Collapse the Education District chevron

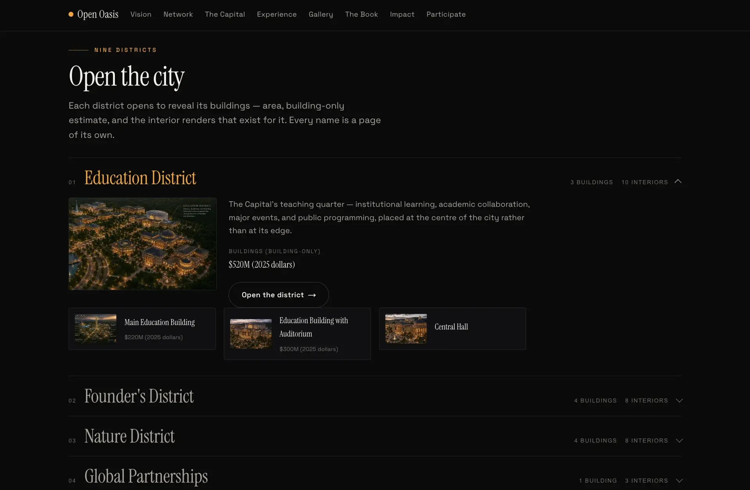[x=678, y=181]
